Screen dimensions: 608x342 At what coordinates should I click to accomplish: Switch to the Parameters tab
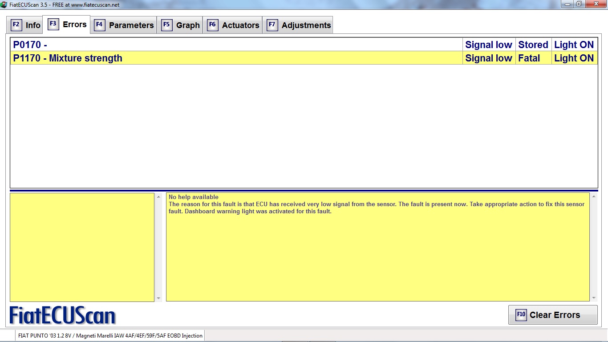[x=131, y=25]
